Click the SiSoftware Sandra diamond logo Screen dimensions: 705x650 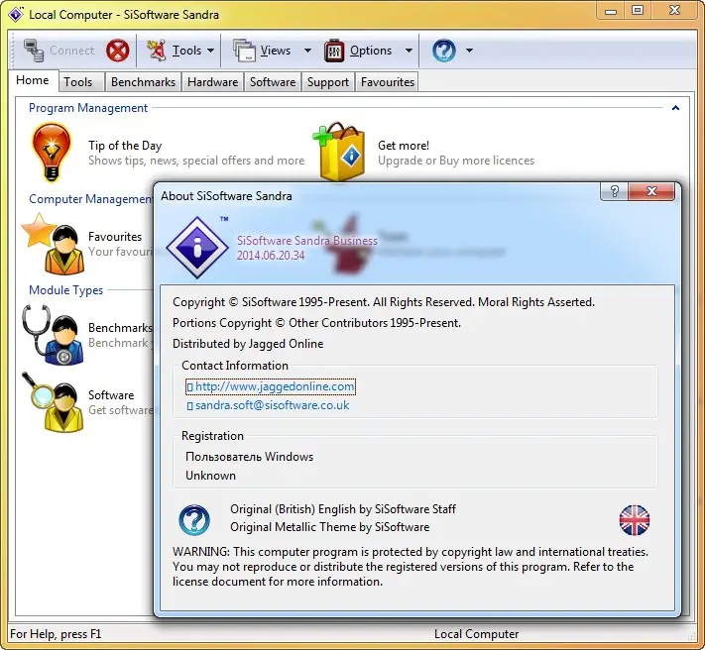[x=197, y=248]
